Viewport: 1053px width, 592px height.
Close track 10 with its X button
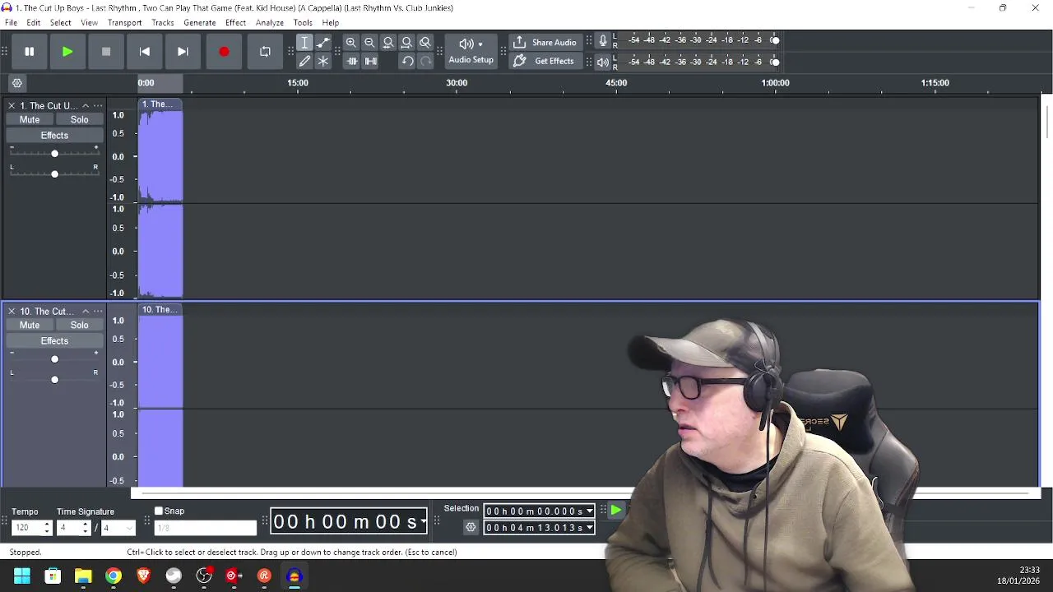tap(12, 311)
